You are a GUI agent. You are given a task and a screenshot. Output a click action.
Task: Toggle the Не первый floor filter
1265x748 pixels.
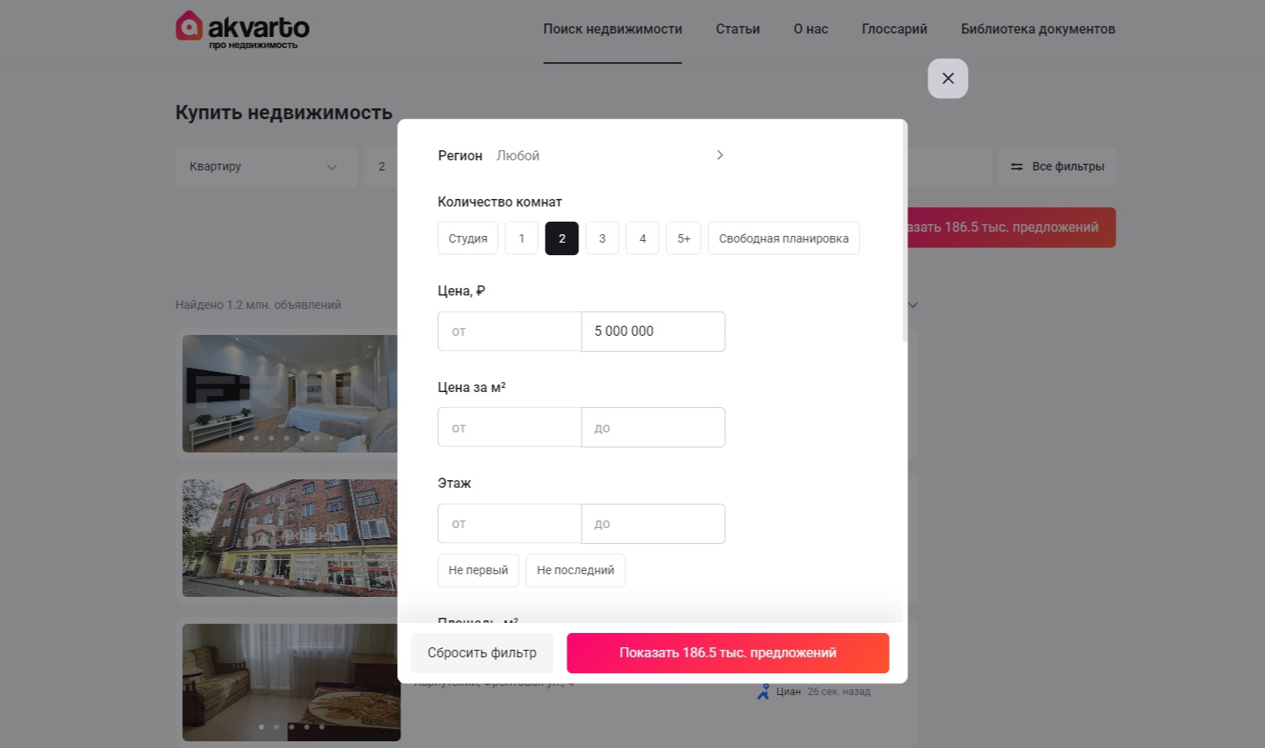478,570
